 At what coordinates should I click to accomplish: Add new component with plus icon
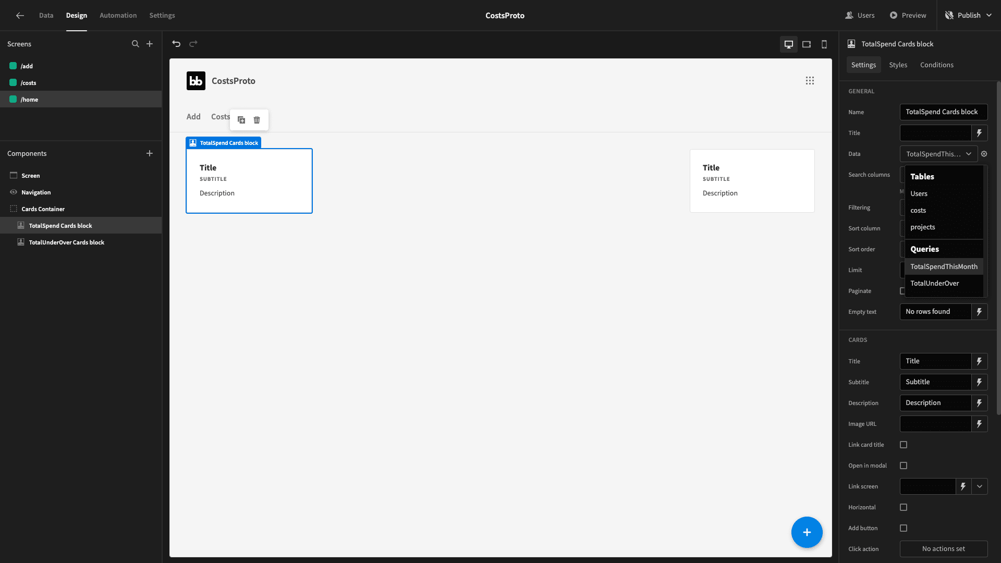150,153
